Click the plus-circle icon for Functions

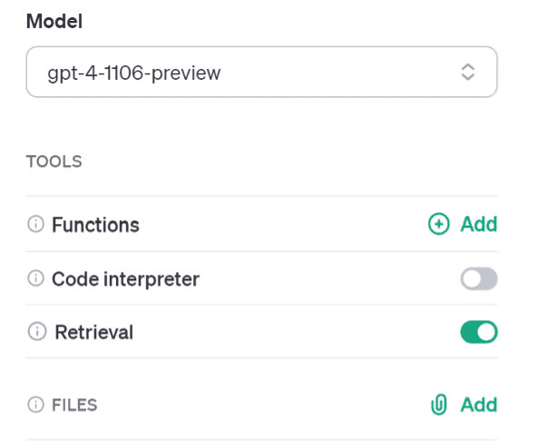[439, 224]
